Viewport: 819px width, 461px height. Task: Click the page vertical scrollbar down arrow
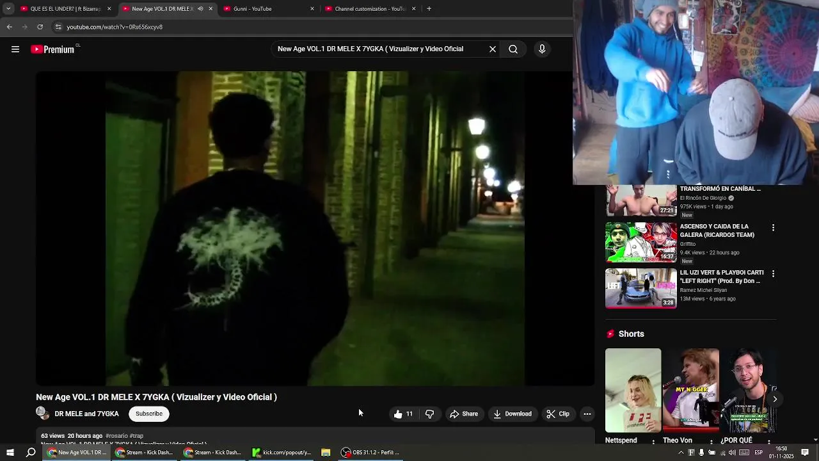pyautogui.click(x=815, y=441)
